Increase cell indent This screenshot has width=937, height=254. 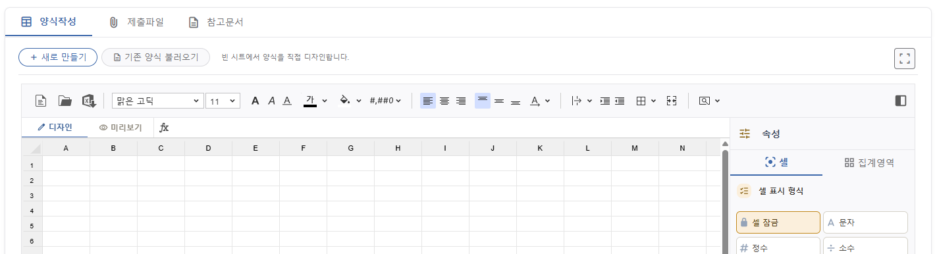(x=605, y=101)
